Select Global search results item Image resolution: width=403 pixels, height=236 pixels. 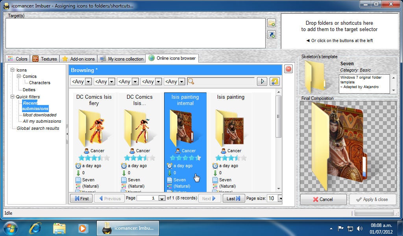(38, 128)
